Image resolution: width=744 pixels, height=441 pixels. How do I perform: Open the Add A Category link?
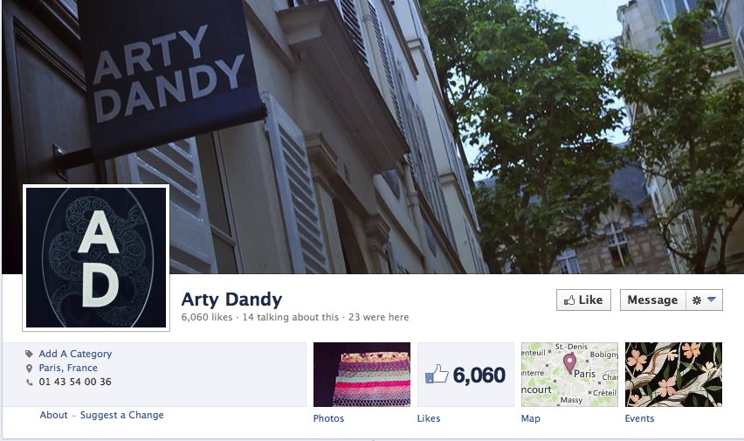(x=75, y=354)
